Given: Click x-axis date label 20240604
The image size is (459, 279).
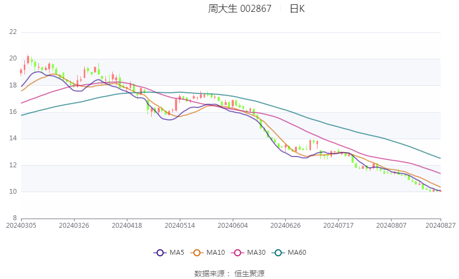Looking at the screenshot, I should tap(233, 226).
